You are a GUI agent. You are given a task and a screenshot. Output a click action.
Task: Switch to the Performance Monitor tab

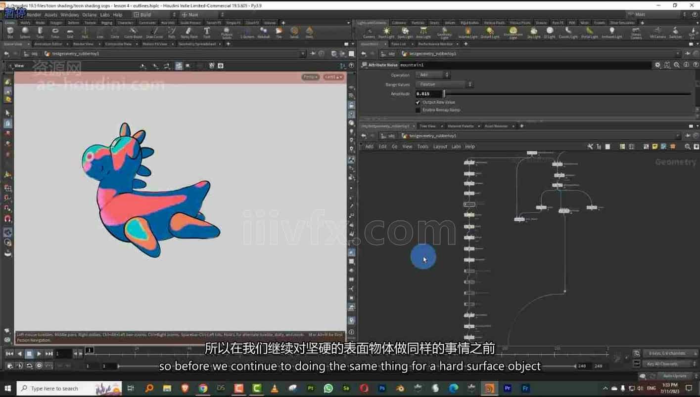436,44
